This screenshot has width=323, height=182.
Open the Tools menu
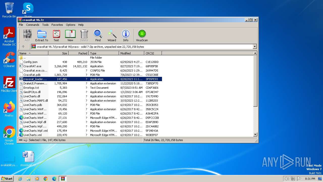coord(45,25)
